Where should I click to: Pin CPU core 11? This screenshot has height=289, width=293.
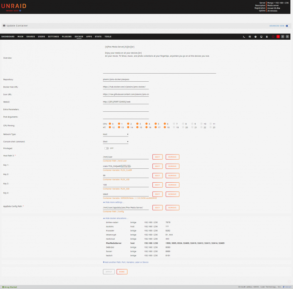click(x=211, y=124)
